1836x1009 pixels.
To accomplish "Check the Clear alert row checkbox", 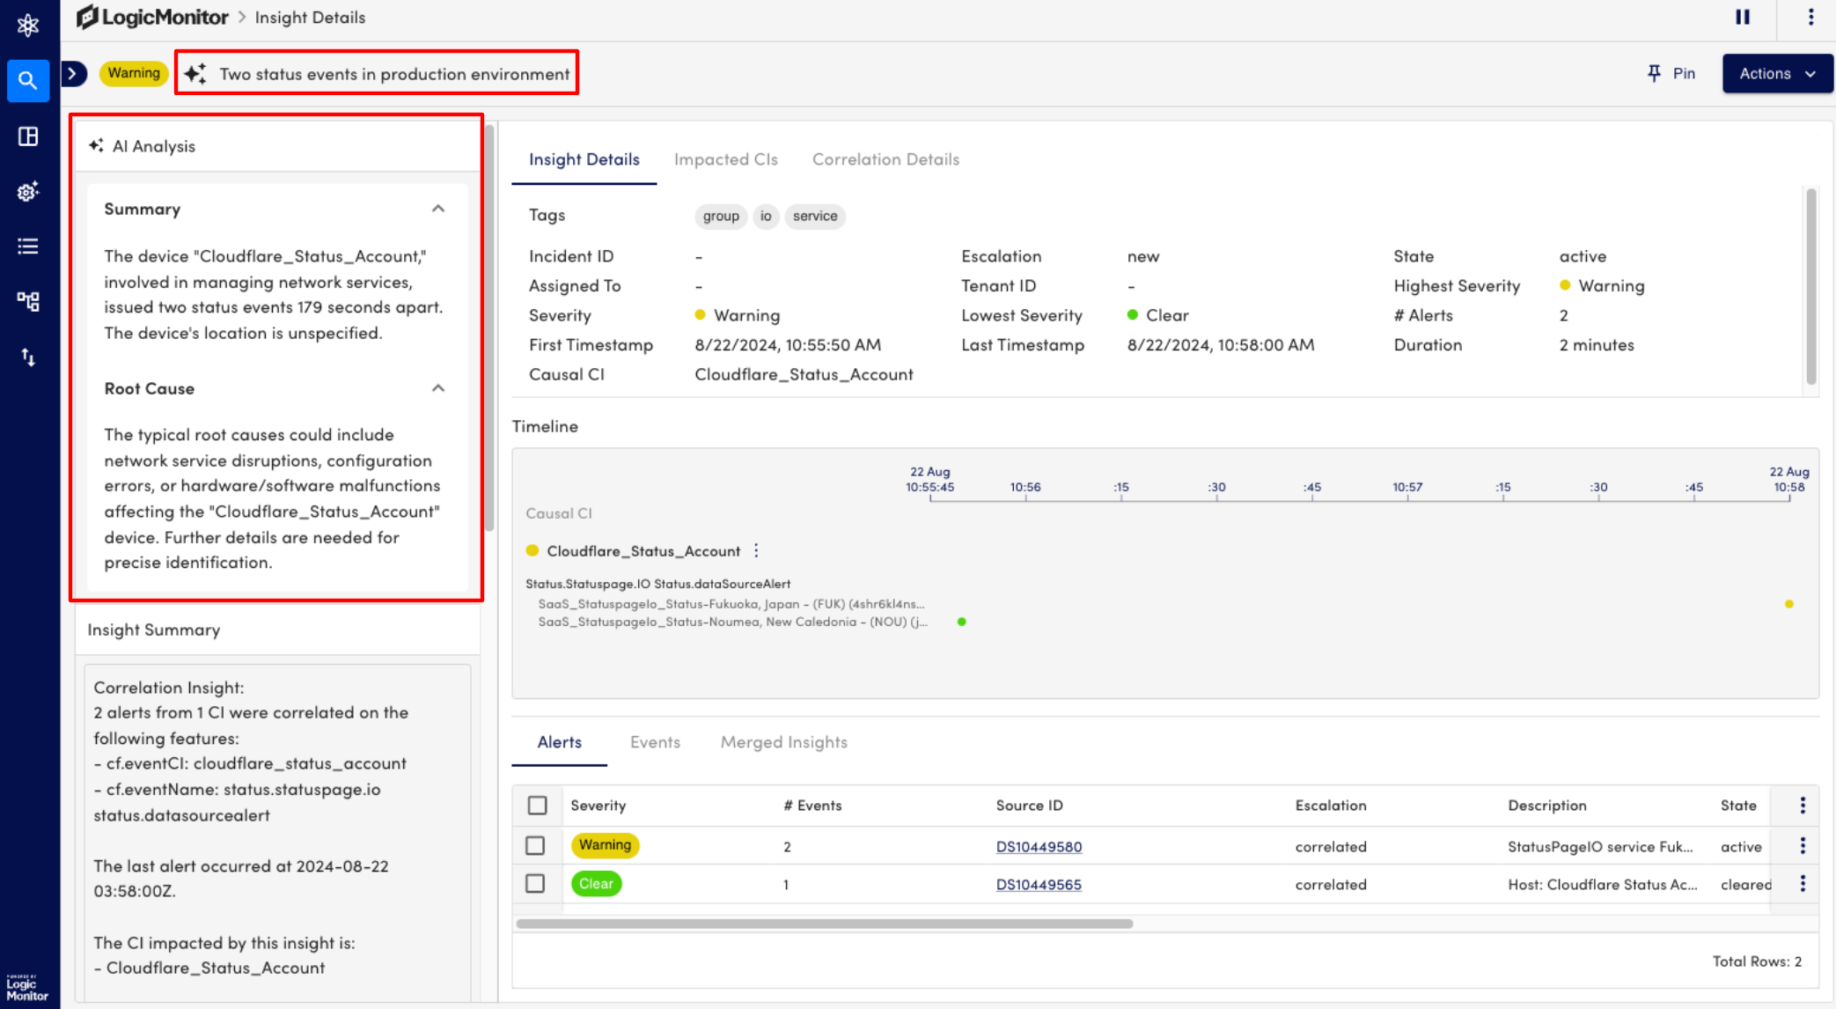I will coord(535,883).
